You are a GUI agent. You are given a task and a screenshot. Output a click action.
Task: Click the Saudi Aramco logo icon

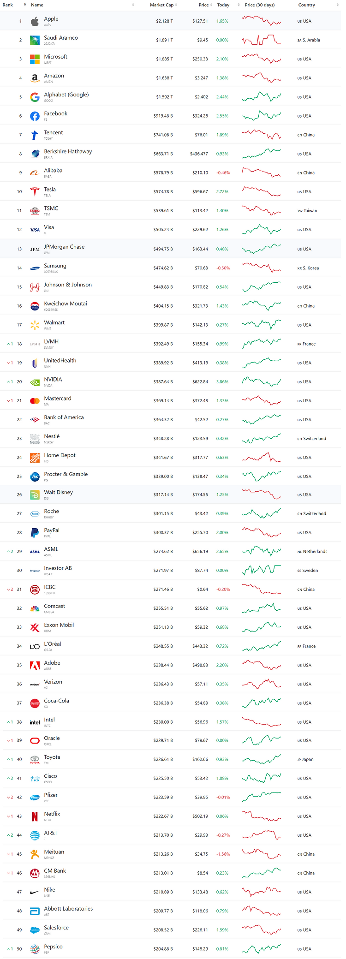(35, 40)
